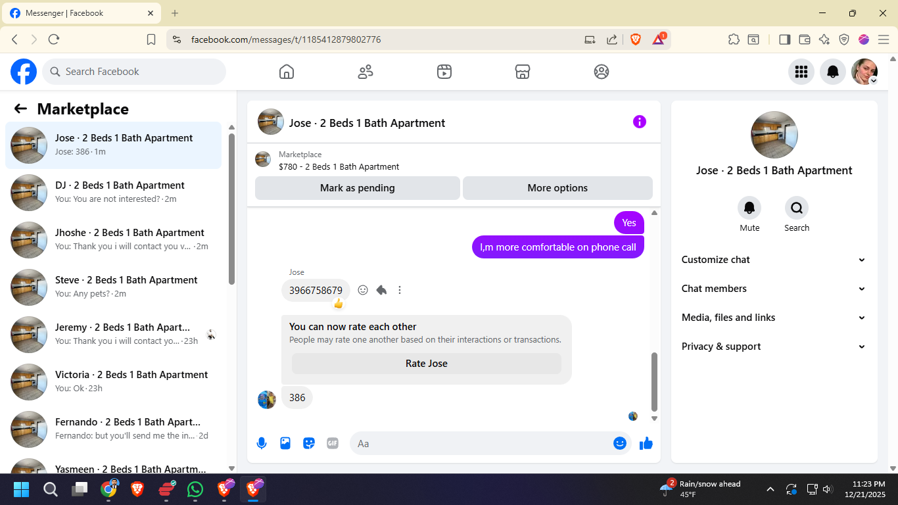Open Facebook notifications bell
Screen dimensions: 898x505
833,72
